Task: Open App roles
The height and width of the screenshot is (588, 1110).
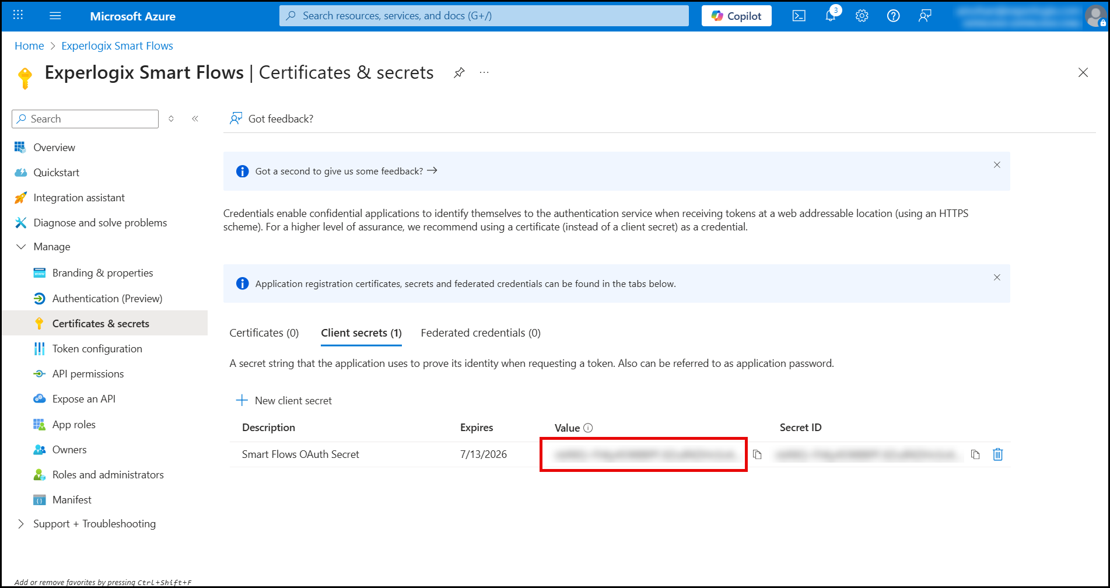Action: point(73,425)
